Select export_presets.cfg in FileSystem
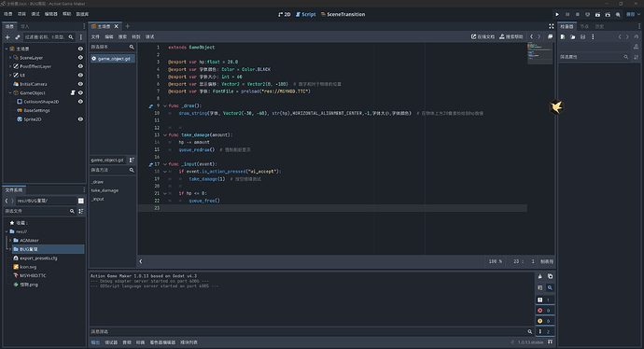Viewport: 644px width, 349px height. click(38, 258)
